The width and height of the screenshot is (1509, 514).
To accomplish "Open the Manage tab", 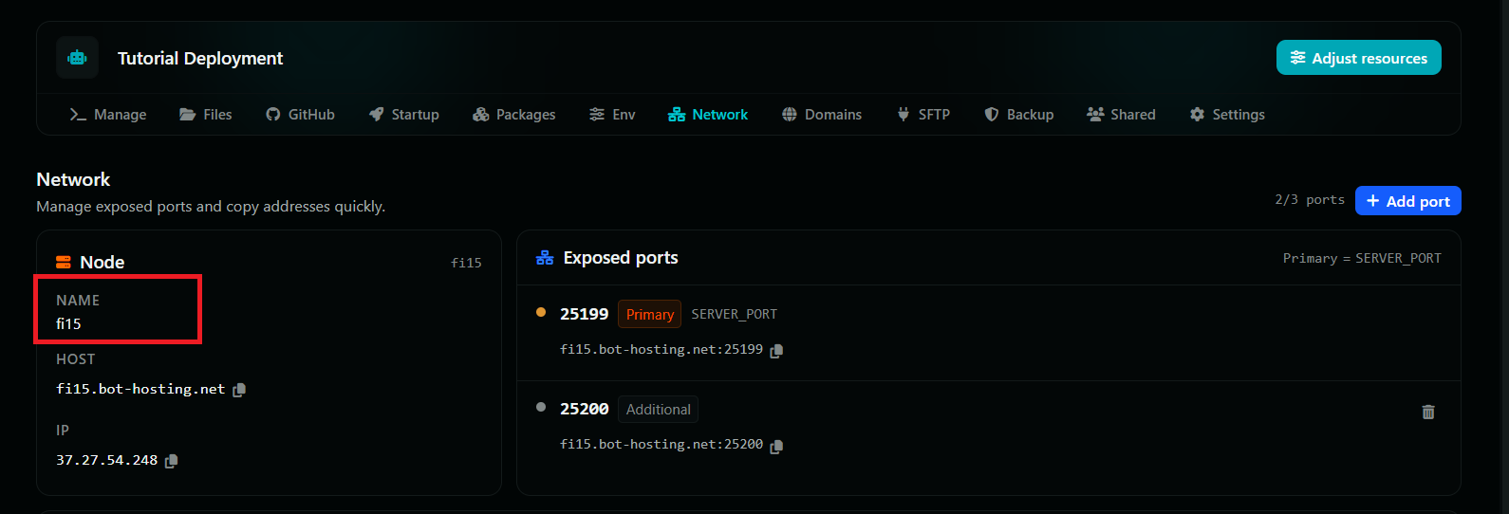I will pos(108,115).
